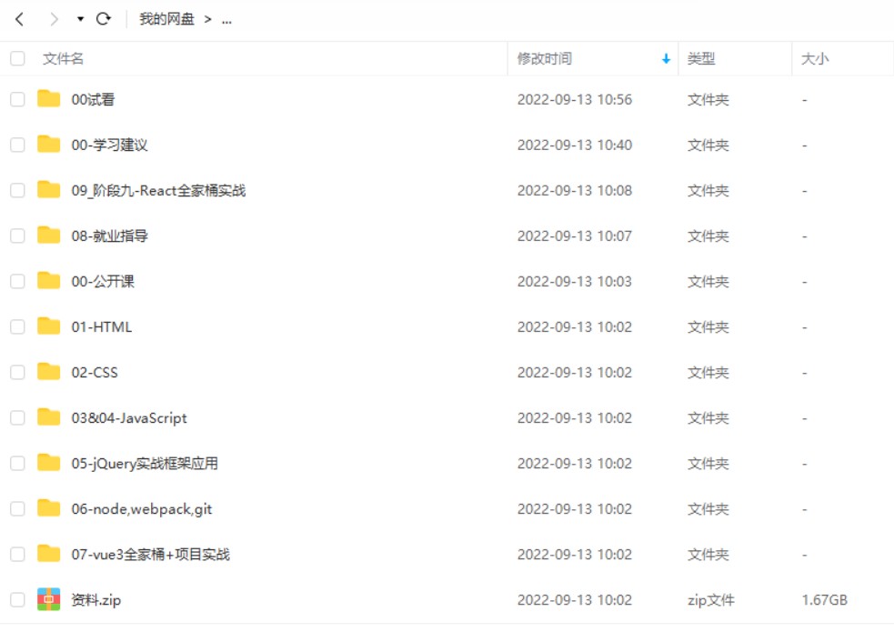Screen dimensions: 894x642
Task: Open 我的网盘 breadcrumb link
Action: 166,19
